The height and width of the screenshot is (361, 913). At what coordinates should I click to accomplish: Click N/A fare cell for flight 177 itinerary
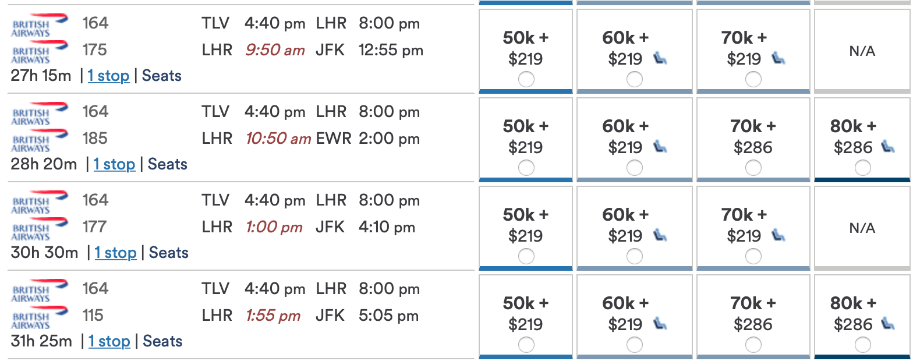(862, 228)
